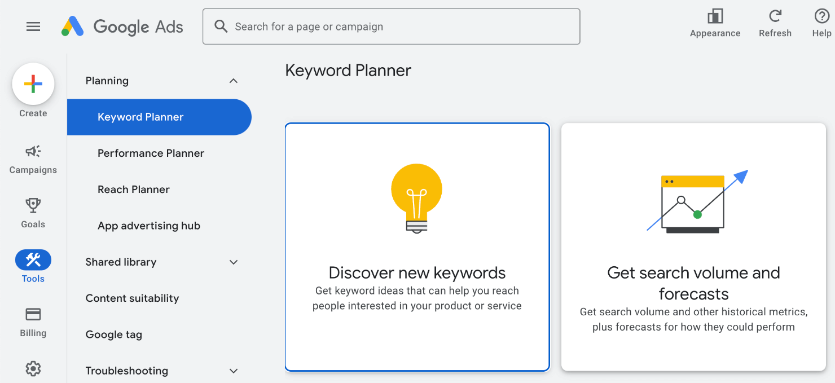Screen dimensions: 835x383
Task: Select the Campaigns megaphone icon
Action: point(33,151)
